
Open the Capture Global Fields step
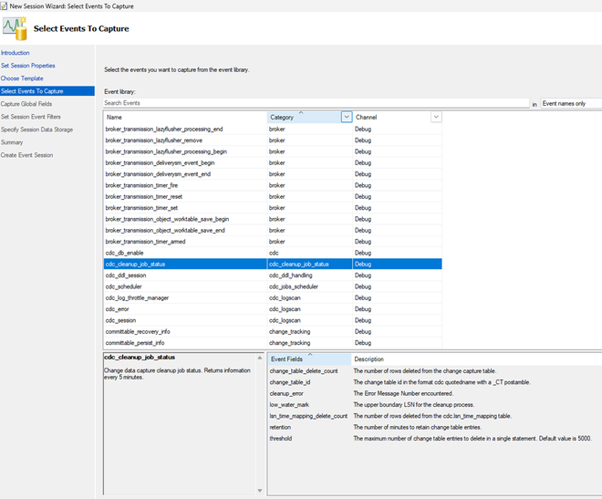coord(26,104)
